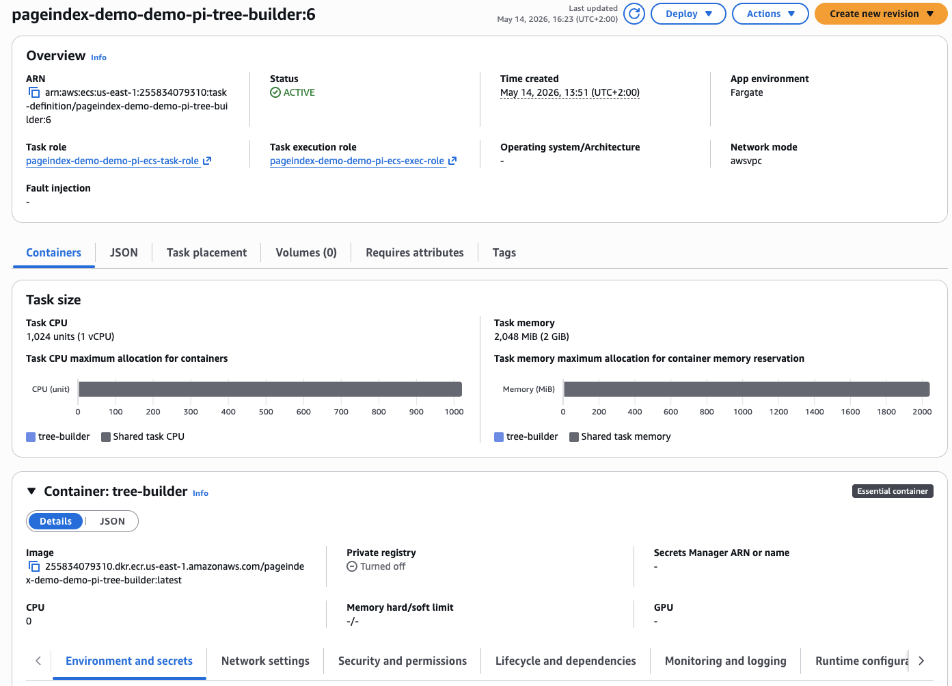Select Environment and secrets tab

click(129, 661)
